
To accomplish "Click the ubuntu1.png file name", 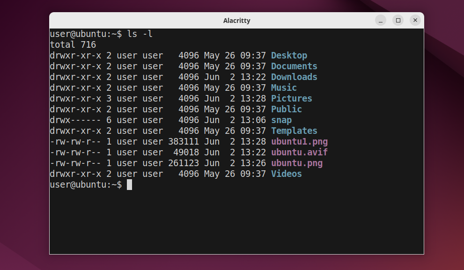I will coord(299,142).
